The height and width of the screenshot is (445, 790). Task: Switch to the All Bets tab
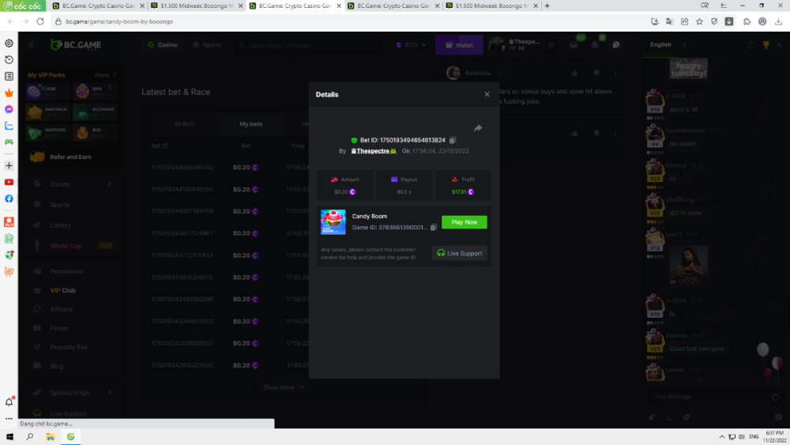point(184,124)
